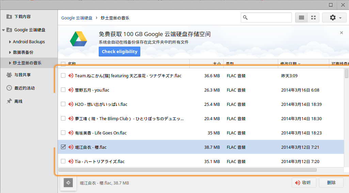349x193 pixels.
Task: Click the speaker icon beside 雪野五月 - you.flac
Action: tap(70, 90)
